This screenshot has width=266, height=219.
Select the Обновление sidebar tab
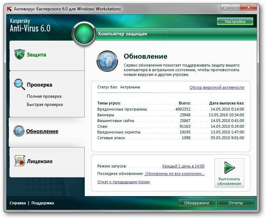46,132
